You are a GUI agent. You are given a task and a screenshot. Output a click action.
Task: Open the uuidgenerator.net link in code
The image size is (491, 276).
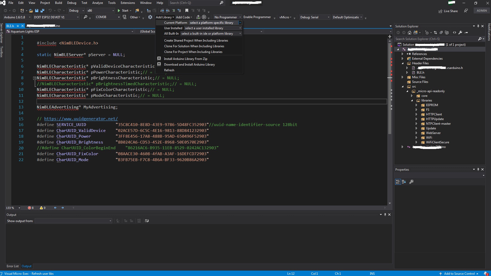click(81, 119)
